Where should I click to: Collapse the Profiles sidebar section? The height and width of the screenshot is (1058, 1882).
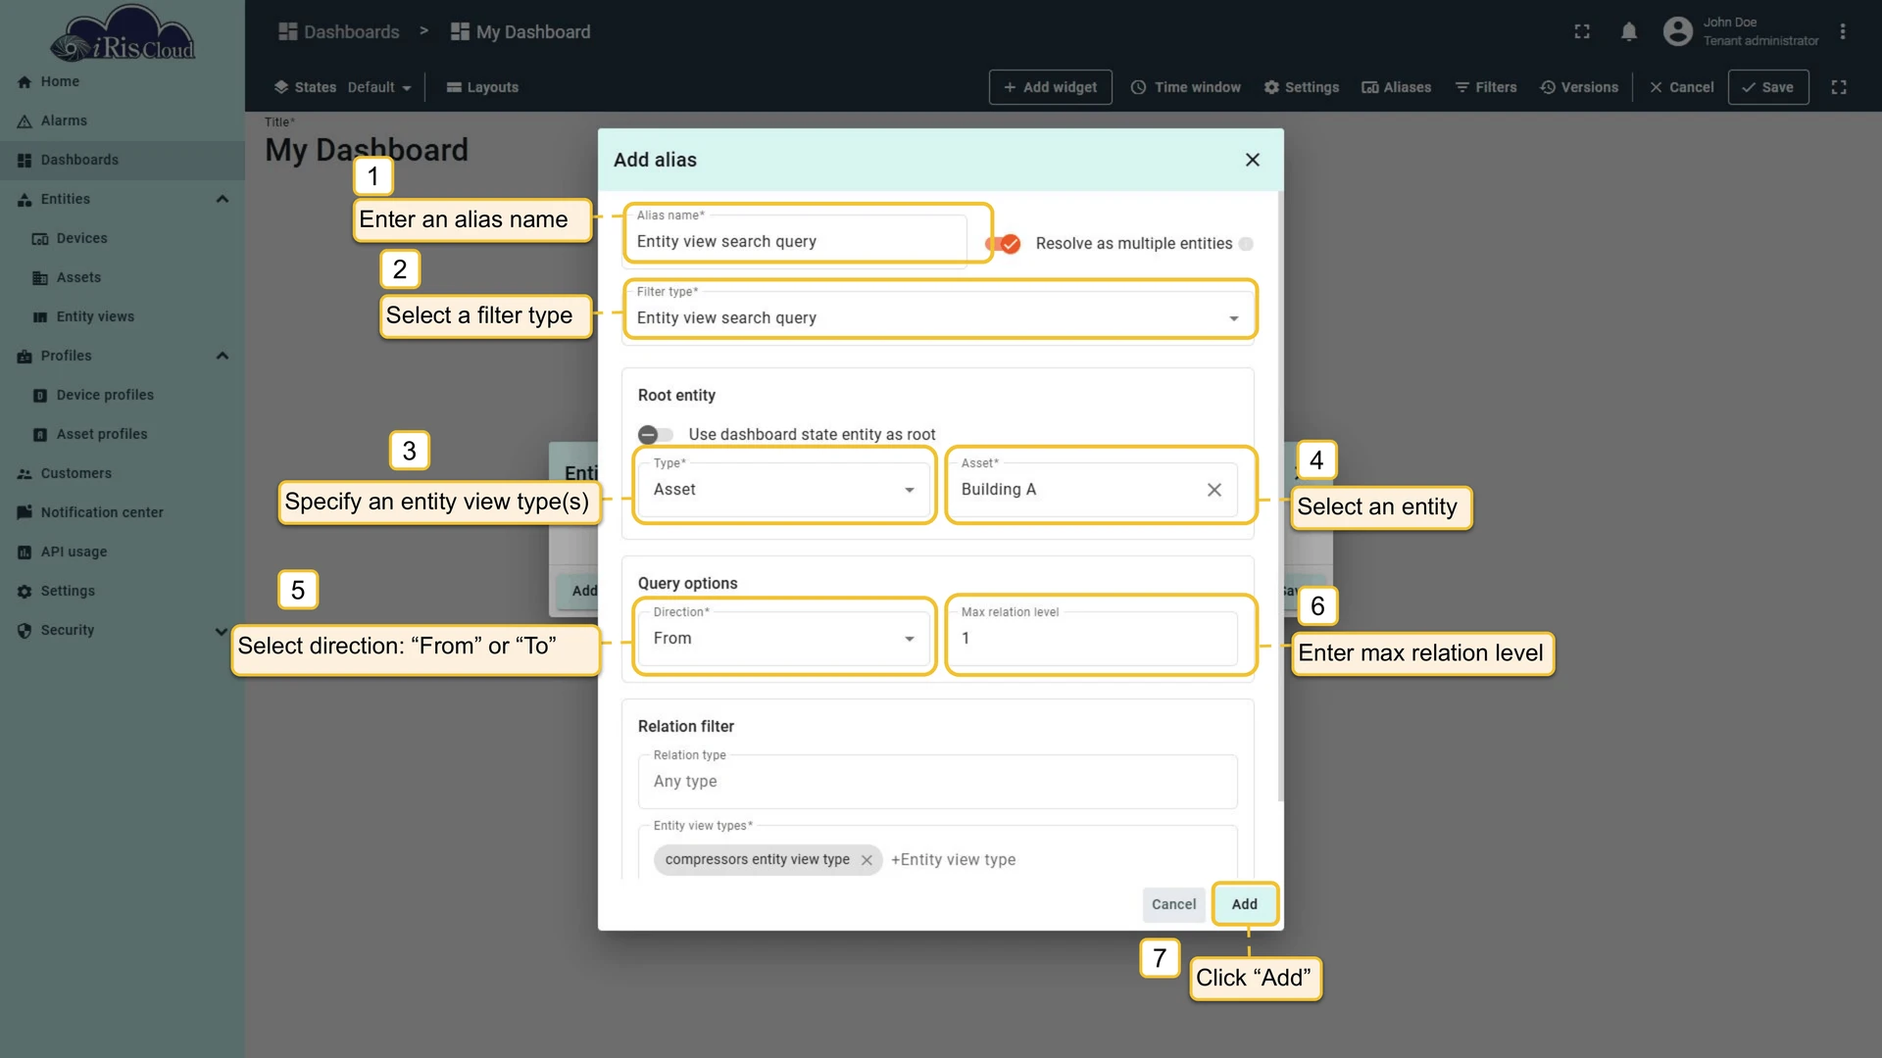[x=223, y=356]
